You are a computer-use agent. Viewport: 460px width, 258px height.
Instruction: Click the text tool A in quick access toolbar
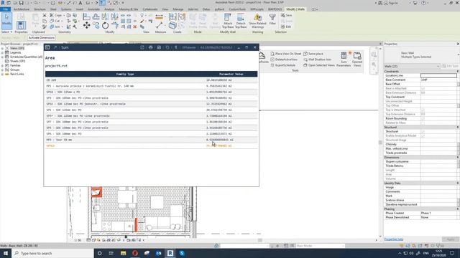click(80, 3)
